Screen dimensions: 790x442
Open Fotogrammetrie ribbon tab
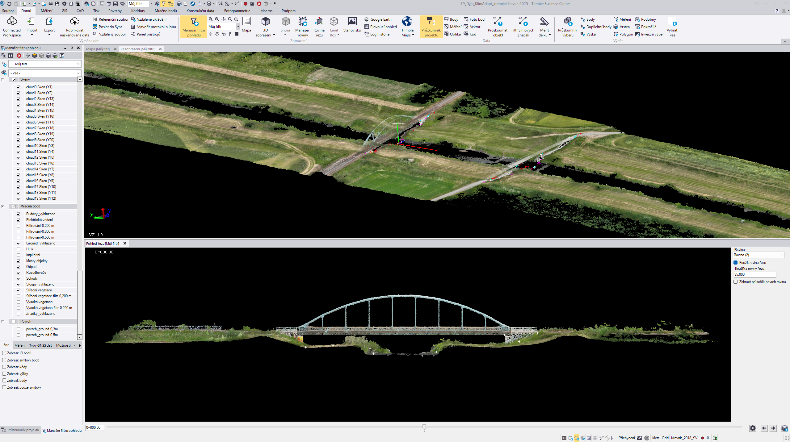(237, 11)
